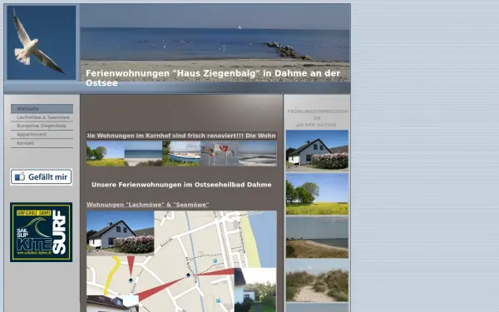Click the scrolling Kornhof renovation ticker

click(181, 136)
